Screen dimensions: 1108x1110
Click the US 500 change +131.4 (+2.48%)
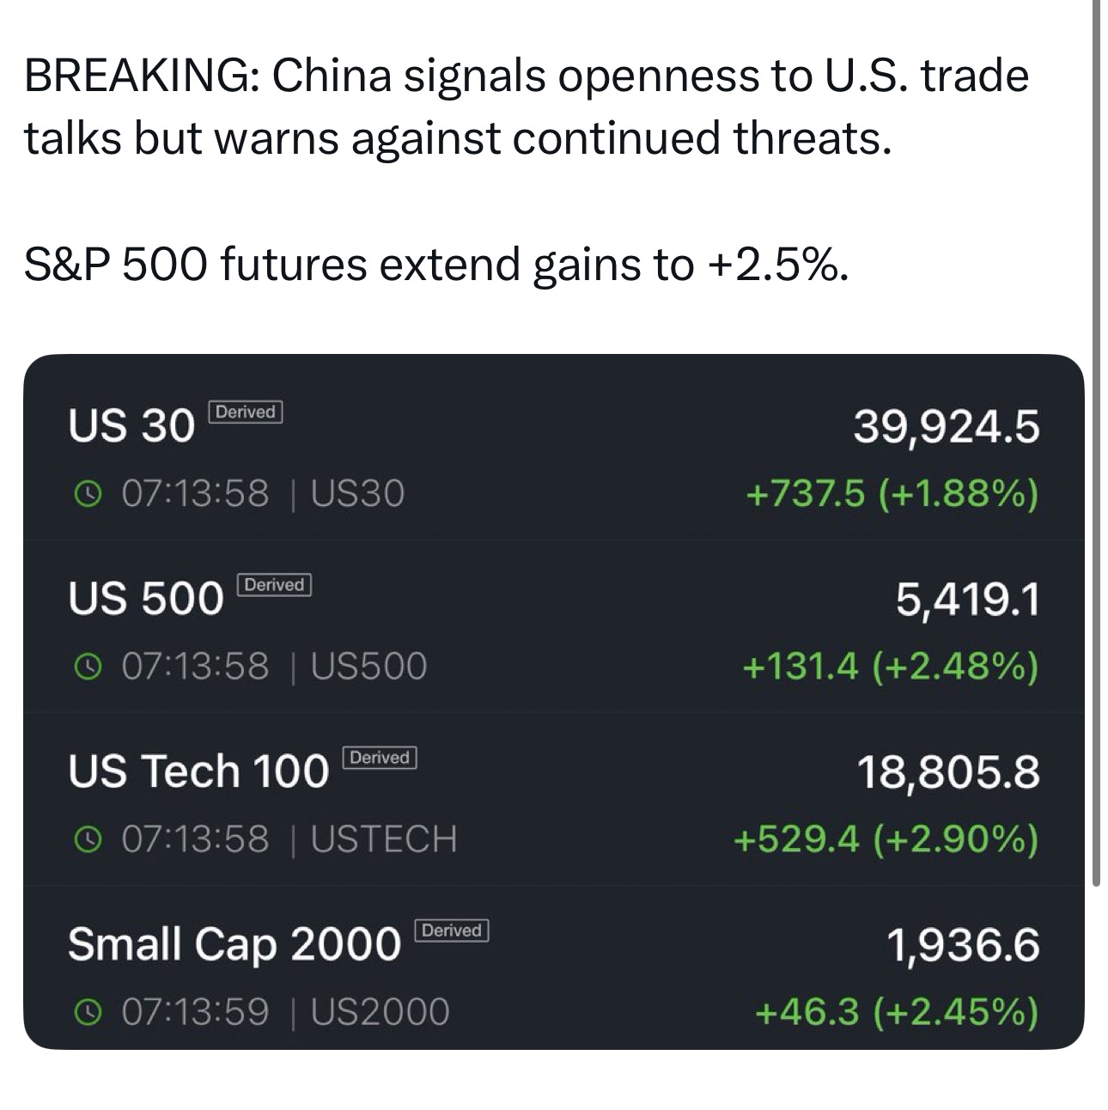pyautogui.click(x=890, y=667)
